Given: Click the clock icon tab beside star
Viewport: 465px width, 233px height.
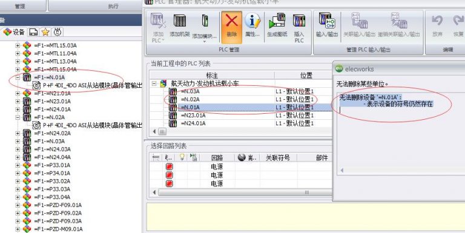Looking at the screenshot, I should coord(58,31).
